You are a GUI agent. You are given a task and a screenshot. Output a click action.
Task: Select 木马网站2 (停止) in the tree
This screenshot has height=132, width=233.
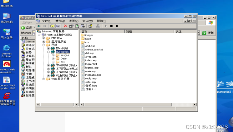(67, 69)
